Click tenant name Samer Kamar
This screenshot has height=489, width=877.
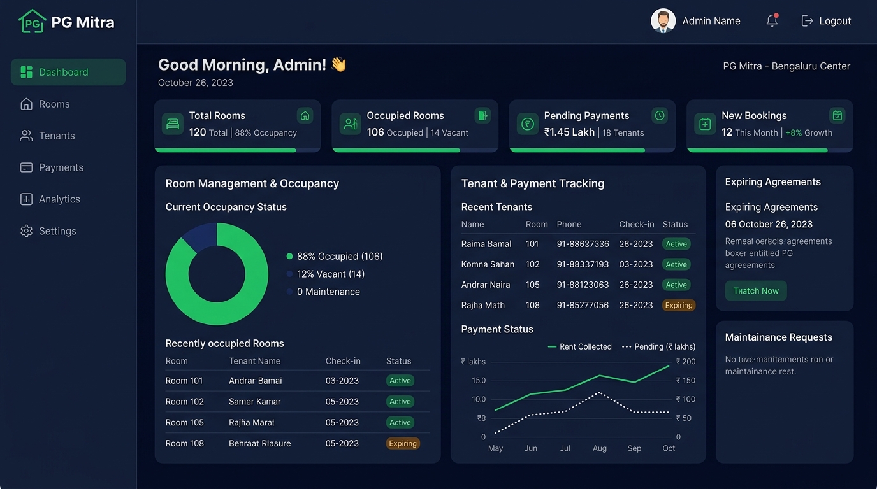(255, 402)
